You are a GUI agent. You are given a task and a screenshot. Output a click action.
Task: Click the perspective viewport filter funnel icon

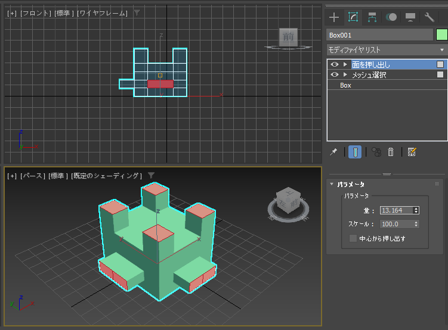coord(151,175)
